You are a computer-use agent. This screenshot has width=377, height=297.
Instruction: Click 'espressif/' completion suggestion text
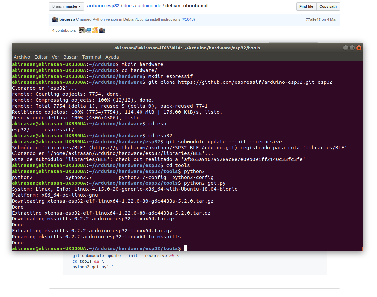tap(59, 130)
